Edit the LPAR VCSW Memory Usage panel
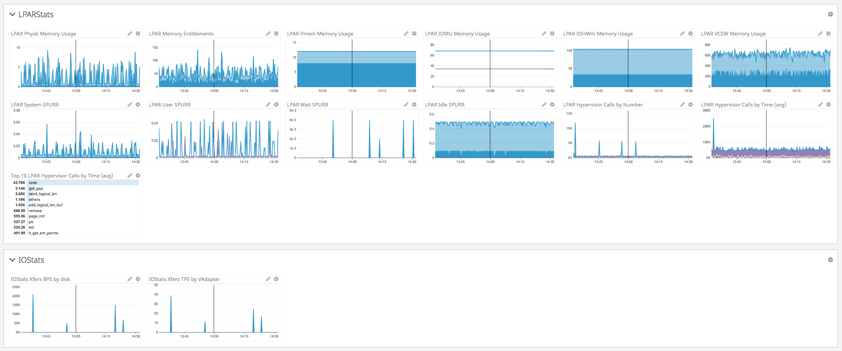842x351 pixels. 820,33
